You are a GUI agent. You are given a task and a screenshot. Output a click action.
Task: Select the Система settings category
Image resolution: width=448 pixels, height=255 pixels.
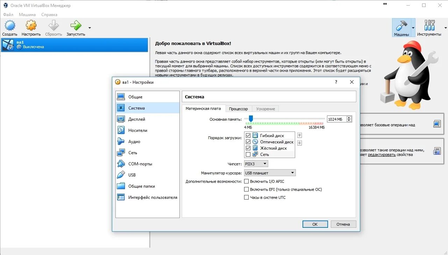click(x=148, y=108)
